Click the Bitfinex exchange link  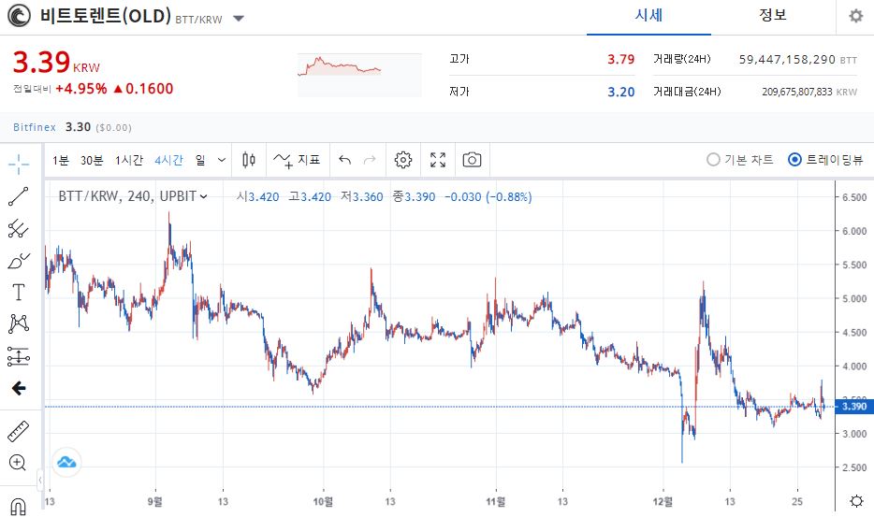pyautogui.click(x=35, y=127)
